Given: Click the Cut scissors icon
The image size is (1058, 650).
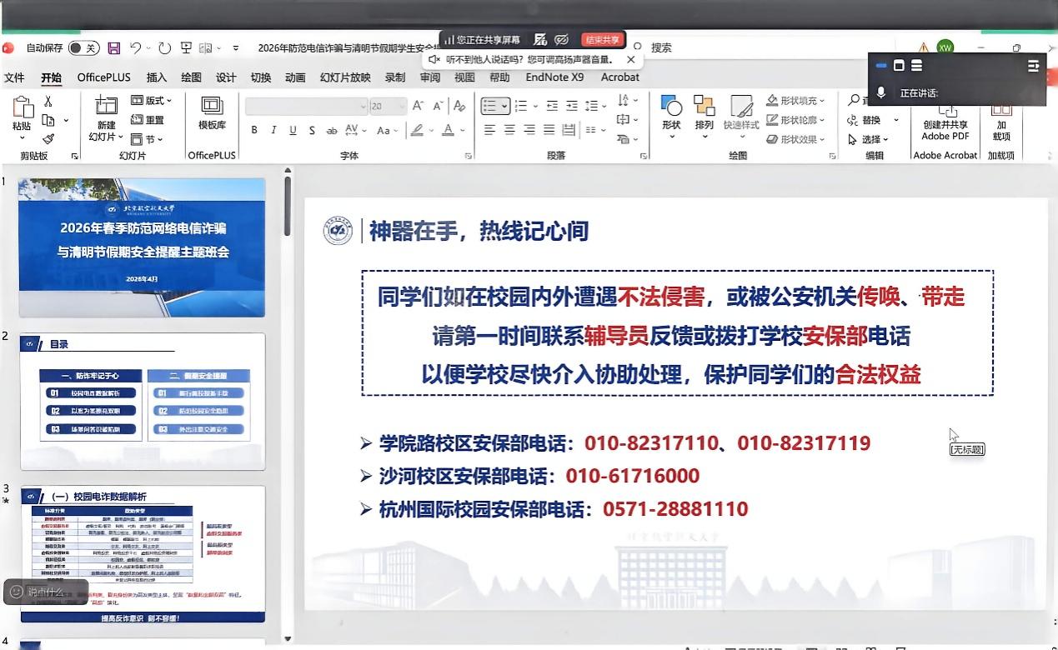Looking at the screenshot, I should pos(48,102).
